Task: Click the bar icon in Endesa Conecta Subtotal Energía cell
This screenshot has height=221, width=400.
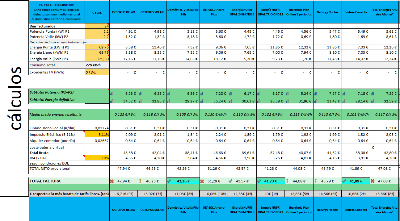Action: 344,101
